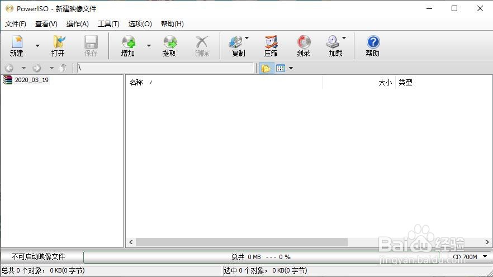Open the 选项(O) menu
Screen dimensions: 493x277
(140, 24)
